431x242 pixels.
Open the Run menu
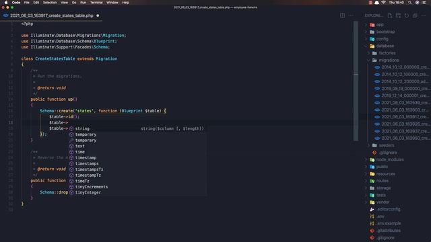tap(83, 3)
